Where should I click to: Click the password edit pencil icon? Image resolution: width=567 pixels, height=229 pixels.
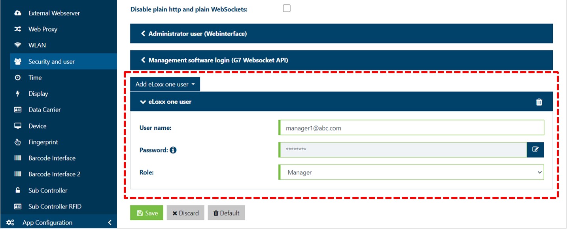535,150
